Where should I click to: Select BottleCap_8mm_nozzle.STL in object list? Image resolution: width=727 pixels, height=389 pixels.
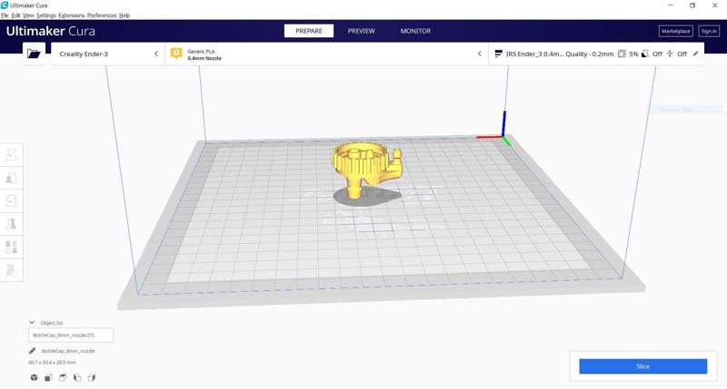click(71, 335)
